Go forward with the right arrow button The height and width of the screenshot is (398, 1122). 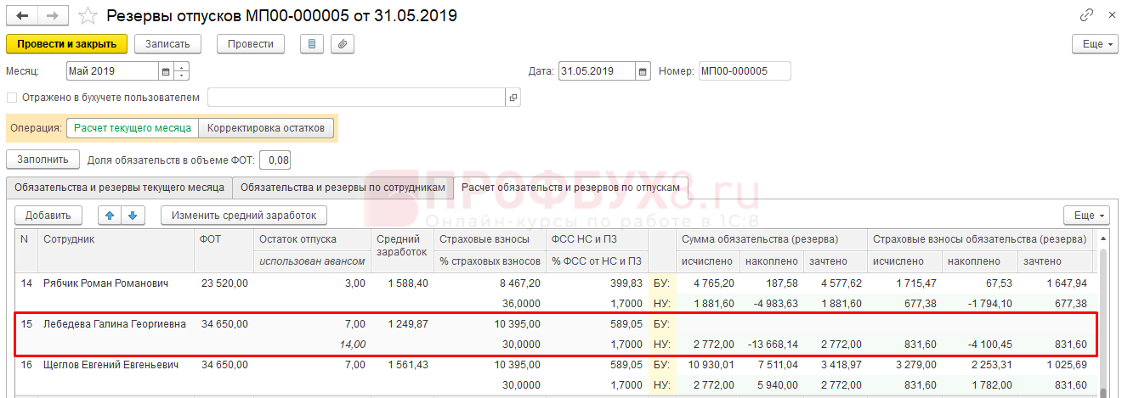pos(53,16)
